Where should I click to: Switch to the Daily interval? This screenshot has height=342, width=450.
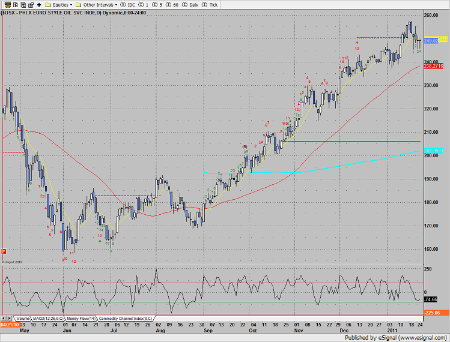pyautogui.click(x=190, y=5)
